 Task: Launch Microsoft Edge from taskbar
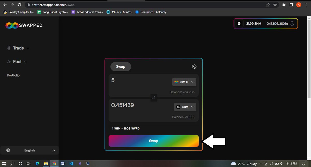[x=37, y=163]
